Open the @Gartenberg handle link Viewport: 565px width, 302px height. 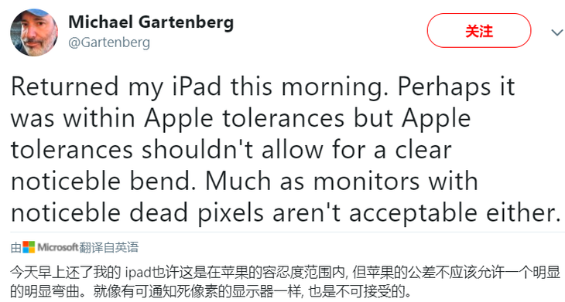coord(109,42)
